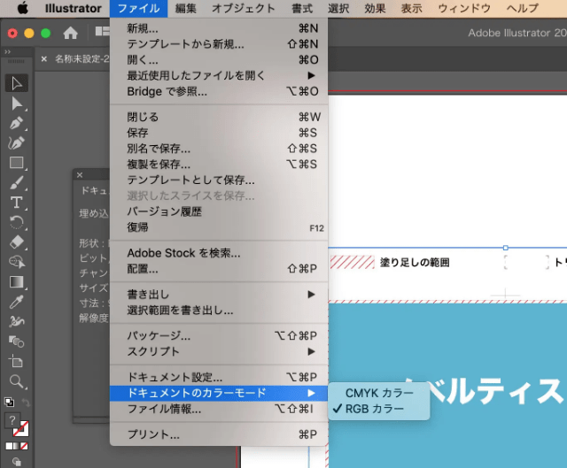Choose CMYK カラー mode
The width and height of the screenshot is (567, 468).
(x=378, y=393)
